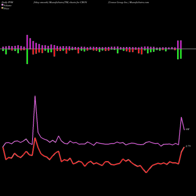Click the green-red Price legend swatch

point(2,8)
